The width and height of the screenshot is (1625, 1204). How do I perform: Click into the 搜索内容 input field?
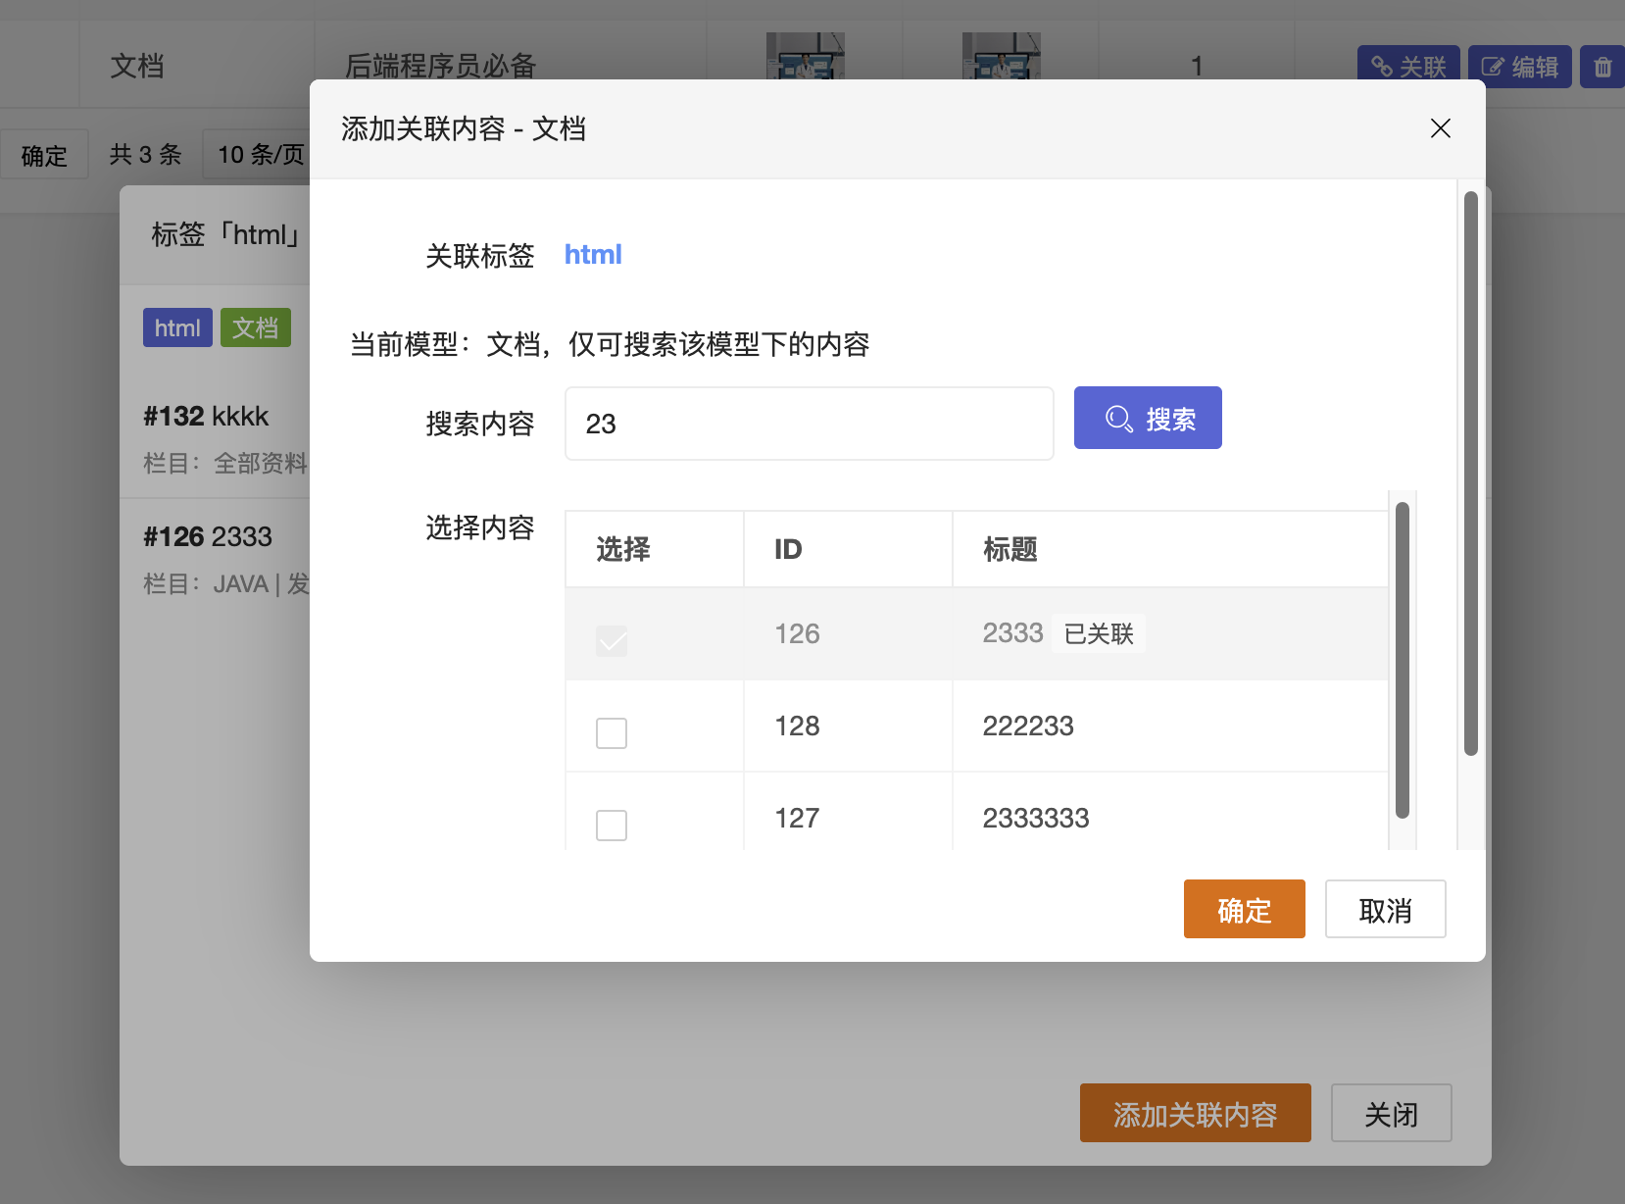pos(809,424)
